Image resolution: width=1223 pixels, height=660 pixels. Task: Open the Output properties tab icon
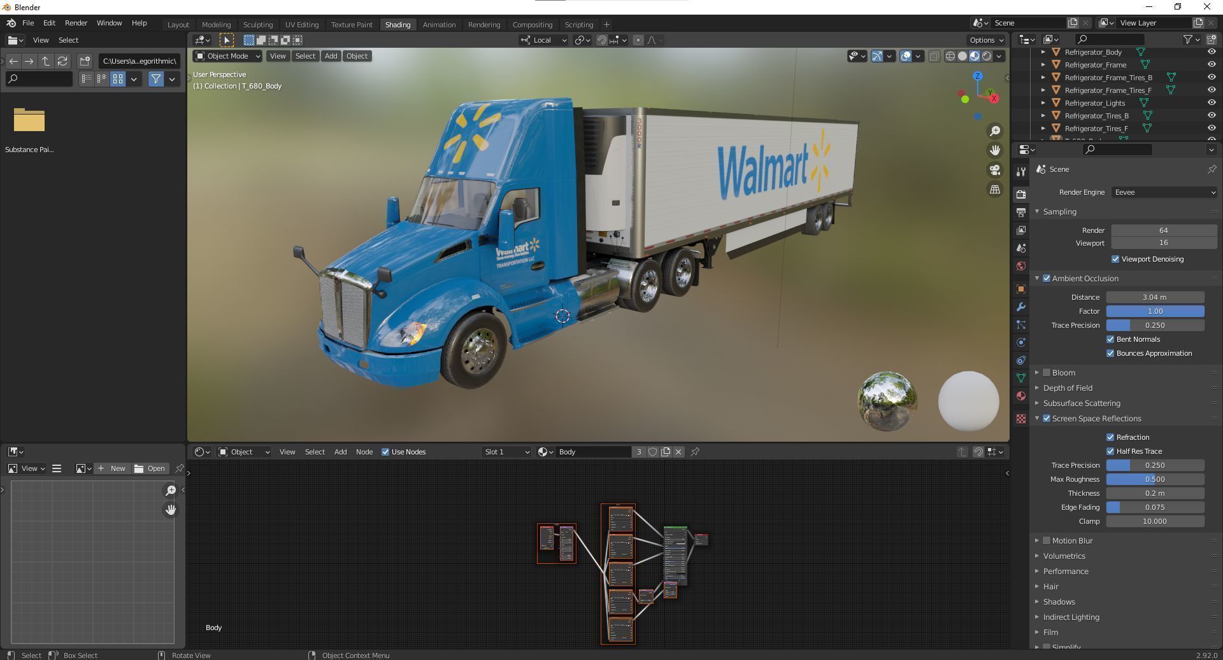tap(1021, 212)
